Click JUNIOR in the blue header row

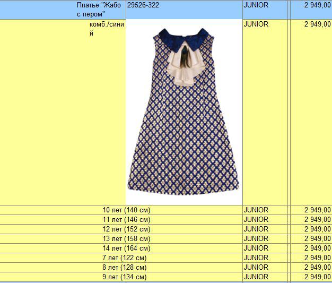(256, 5)
